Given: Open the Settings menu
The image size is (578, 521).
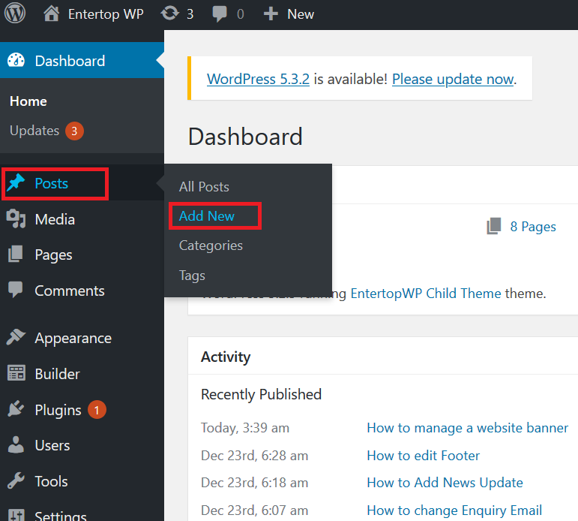Looking at the screenshot, I should (61, 516).
